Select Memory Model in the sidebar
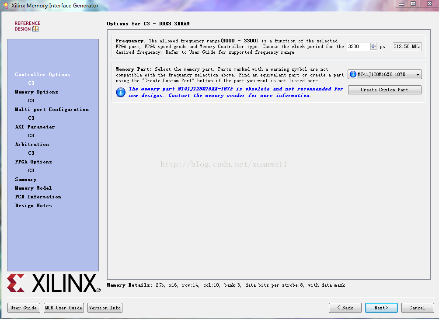The image size is (439, 319). pyautogui.click(x=33, y=188)
